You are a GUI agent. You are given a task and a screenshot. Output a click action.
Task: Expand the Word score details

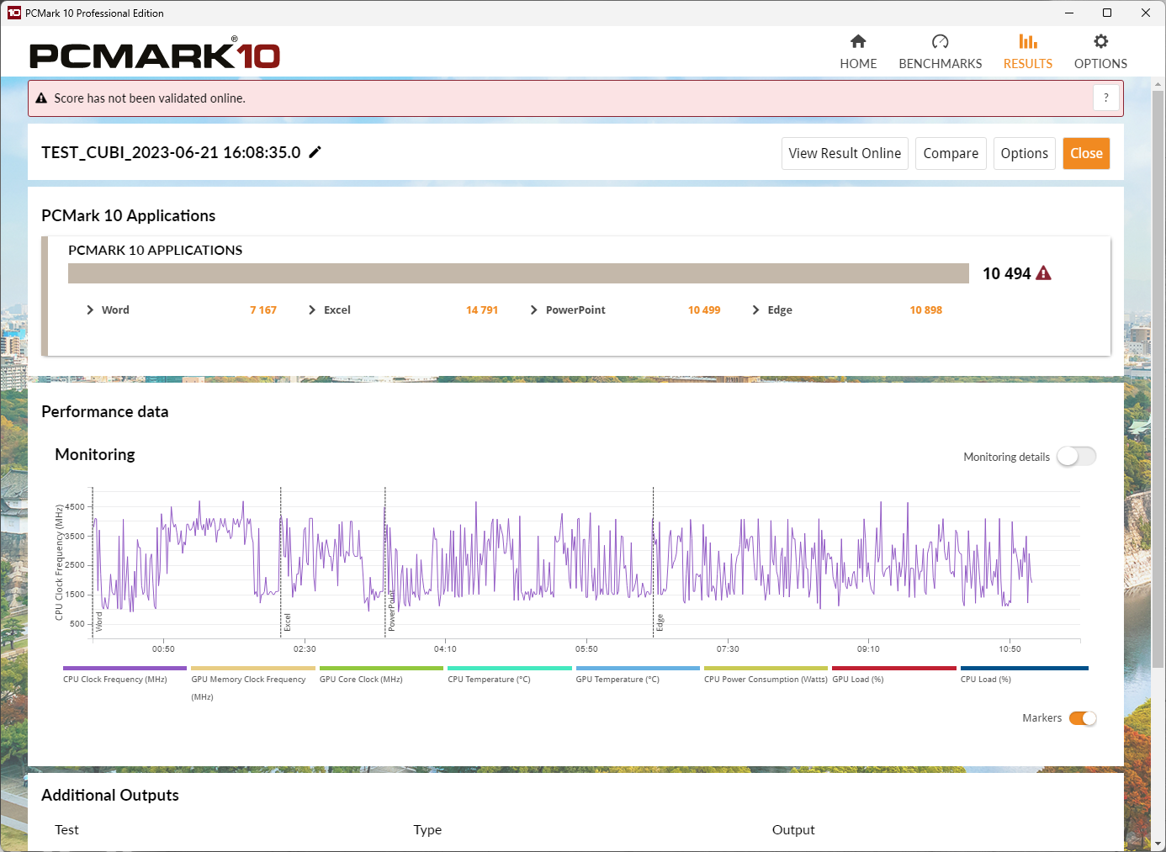(90, 310)
